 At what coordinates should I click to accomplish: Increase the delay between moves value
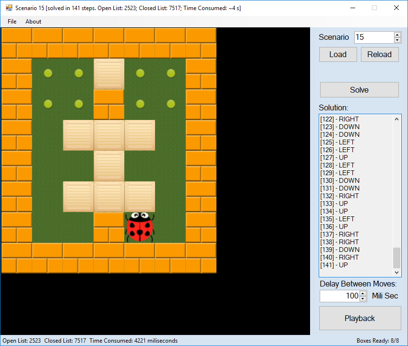[363, 293]
